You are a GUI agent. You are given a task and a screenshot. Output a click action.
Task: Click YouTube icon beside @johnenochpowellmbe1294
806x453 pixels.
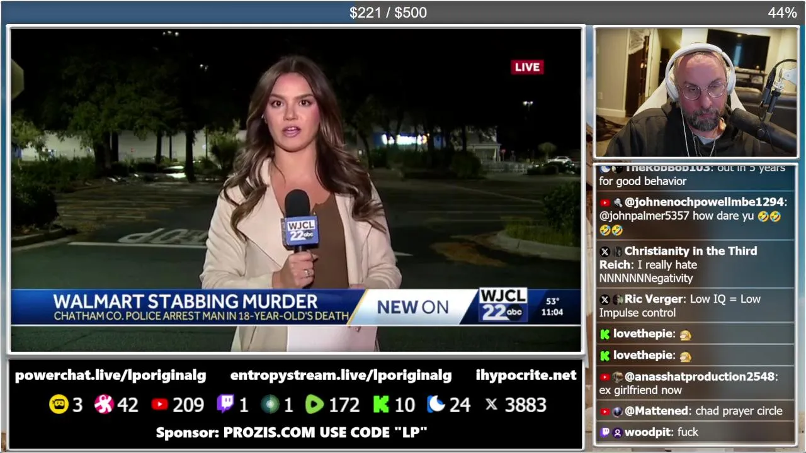click(604, 203)
